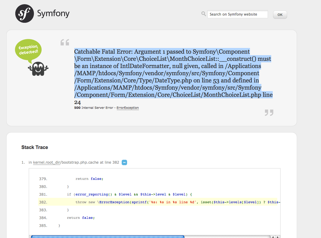Click the magnifying glass search icon
This screenshot has width=321, height=238.
[204, 14]
